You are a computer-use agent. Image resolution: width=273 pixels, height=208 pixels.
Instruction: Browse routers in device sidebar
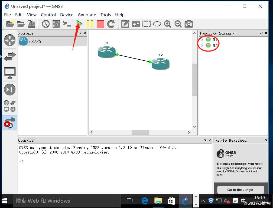pyautogui.click(x=10, y=40)
